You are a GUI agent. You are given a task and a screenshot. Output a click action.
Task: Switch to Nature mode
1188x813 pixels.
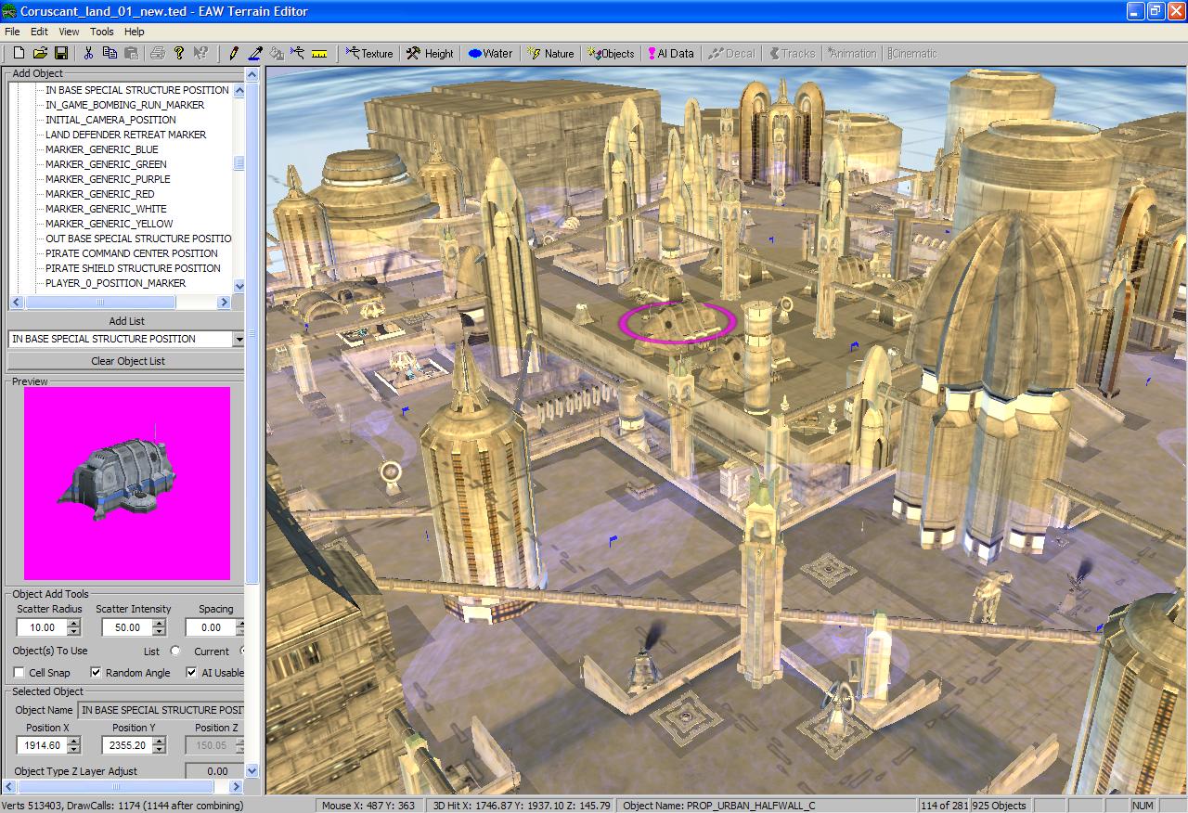[550, 54]
